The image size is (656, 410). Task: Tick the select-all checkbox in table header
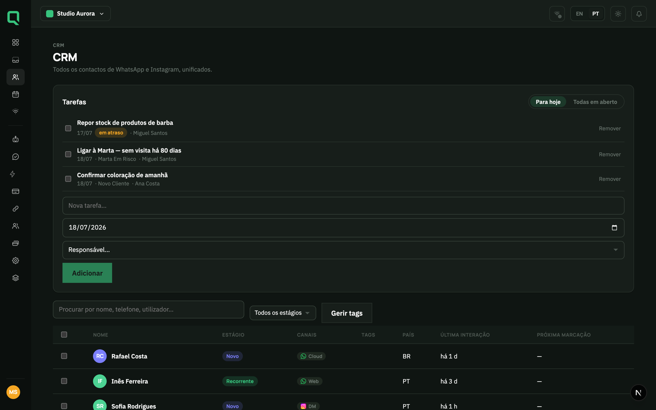click(64, 335)
